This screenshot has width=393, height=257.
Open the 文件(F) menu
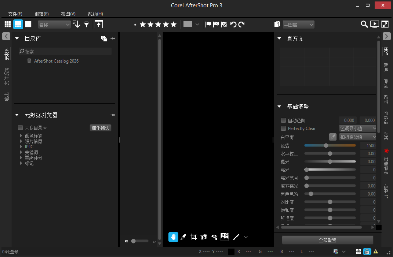tap(15, 14)
